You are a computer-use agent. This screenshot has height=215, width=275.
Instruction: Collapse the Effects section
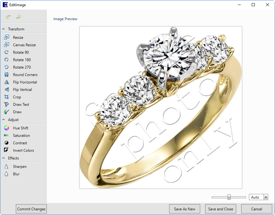tap(4, 158)
